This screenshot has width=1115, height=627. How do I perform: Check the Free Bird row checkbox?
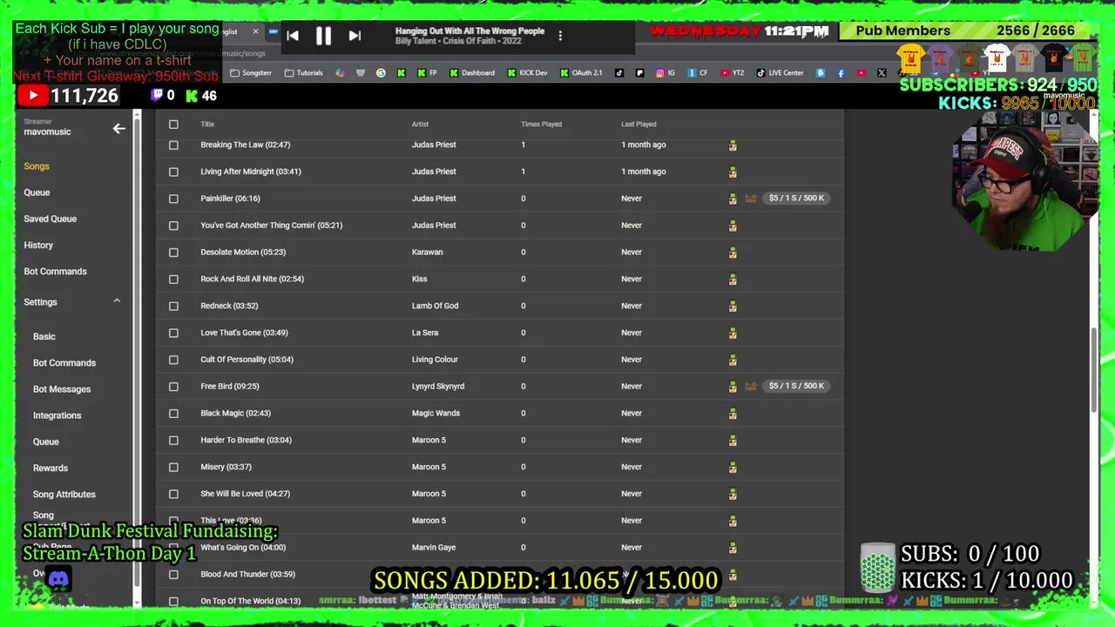click(x=173, y=387)
